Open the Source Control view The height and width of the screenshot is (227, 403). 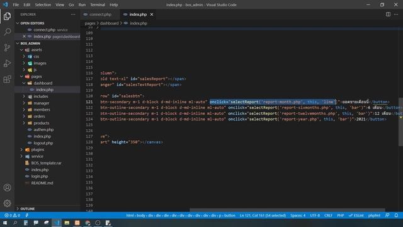click(x=7, y=48)
